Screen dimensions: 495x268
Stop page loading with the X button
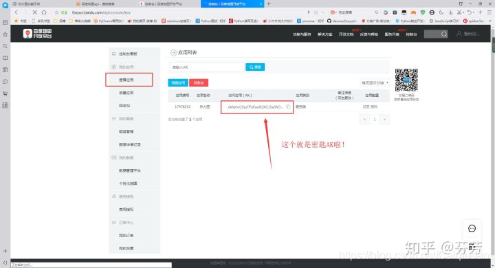35,12
